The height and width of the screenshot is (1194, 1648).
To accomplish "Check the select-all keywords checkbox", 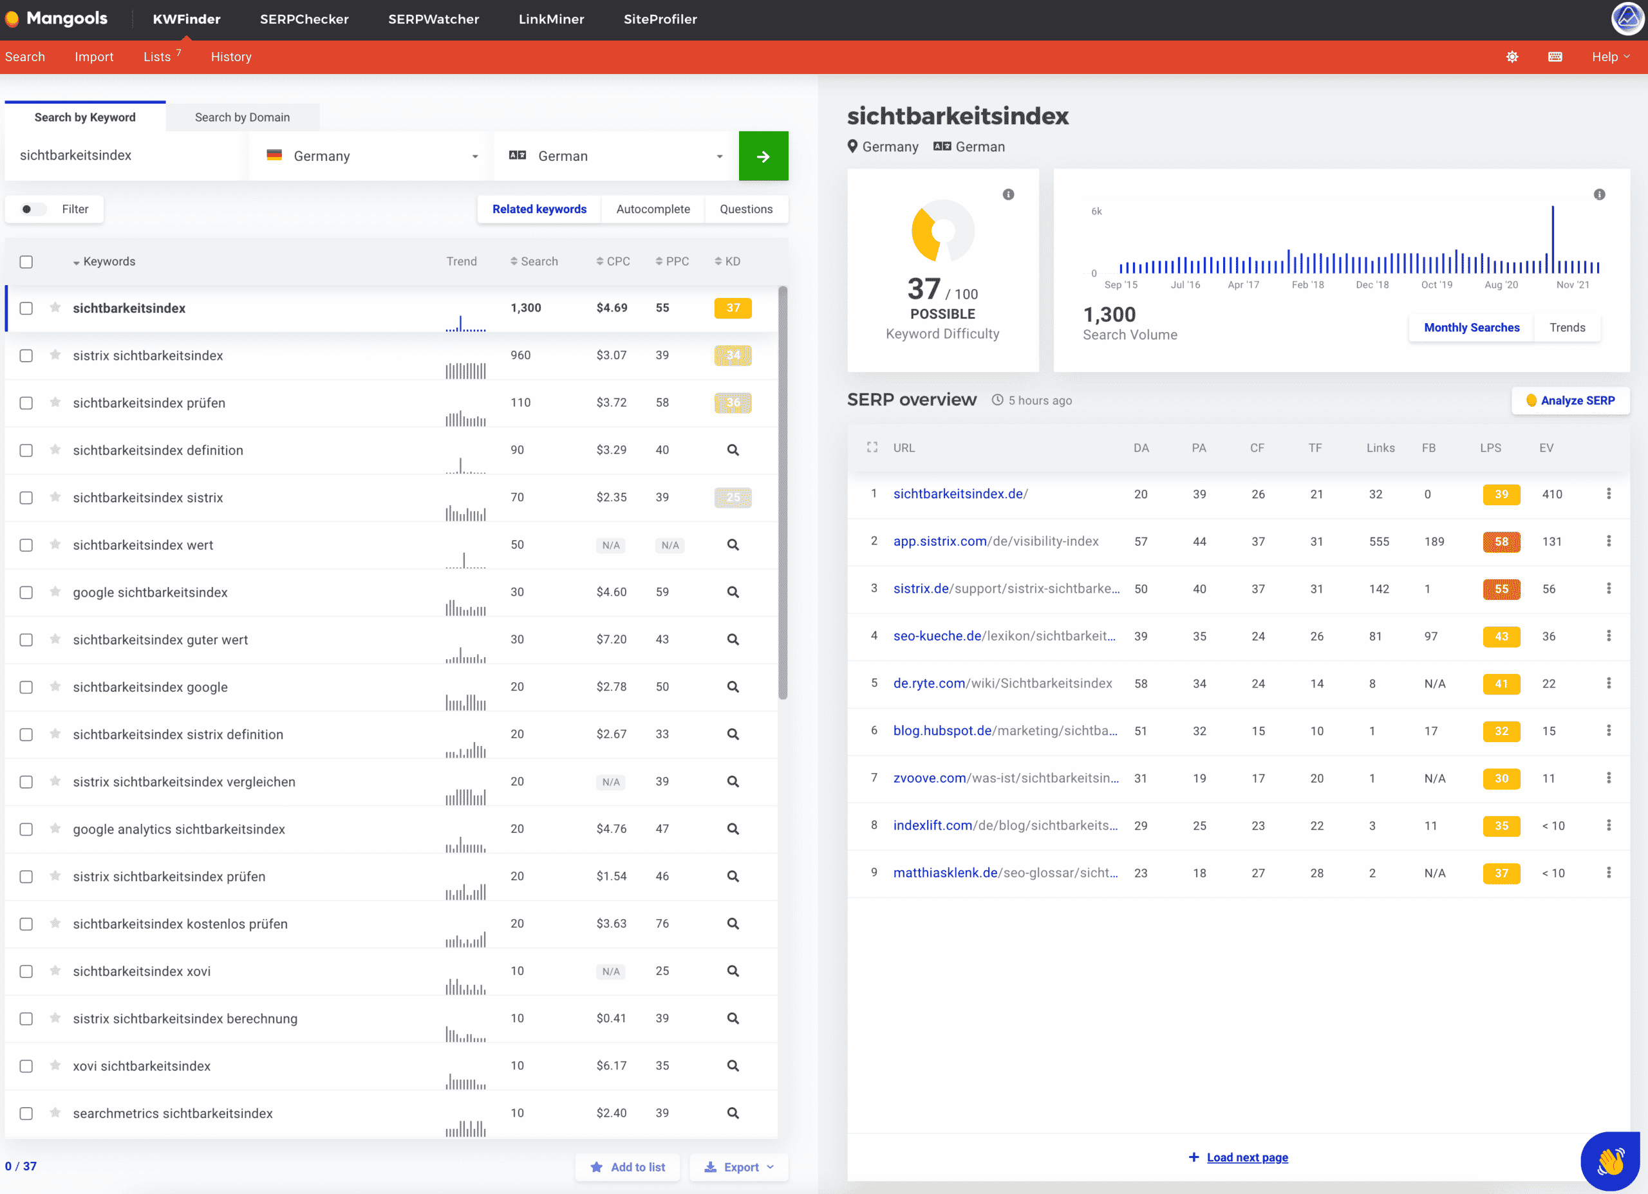I will [x=26, y=261].
